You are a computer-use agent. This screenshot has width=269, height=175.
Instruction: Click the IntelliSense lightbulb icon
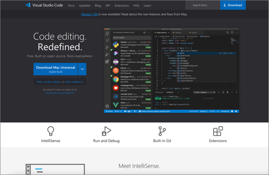point(51,131)
